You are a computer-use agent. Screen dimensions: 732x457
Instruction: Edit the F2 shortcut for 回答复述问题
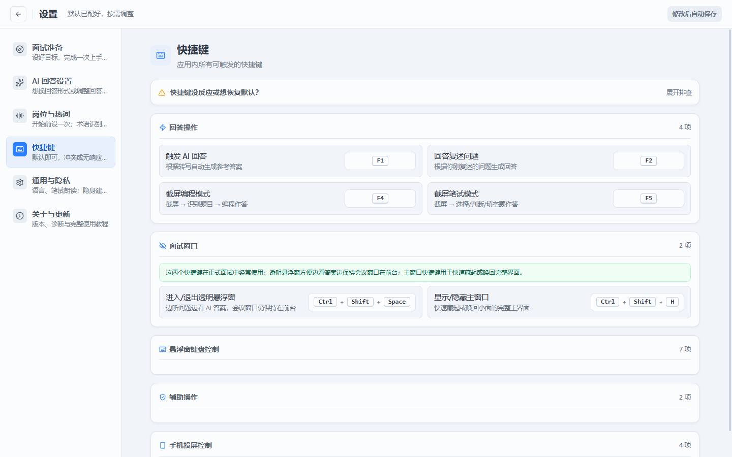[x=649, y=161]
